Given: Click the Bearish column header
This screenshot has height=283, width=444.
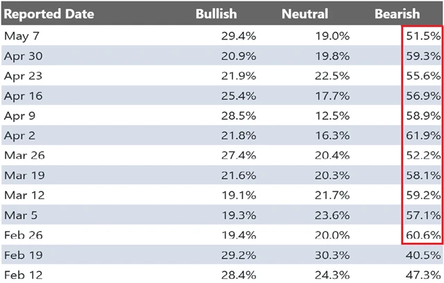Looking at the screenshot, I should (x=397, y=13).
